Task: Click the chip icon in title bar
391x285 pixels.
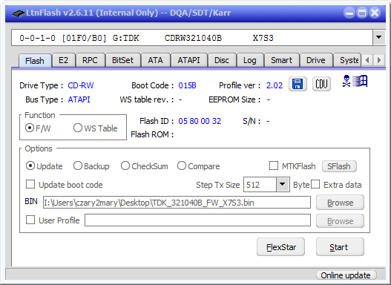Action: tap(19, 13)
